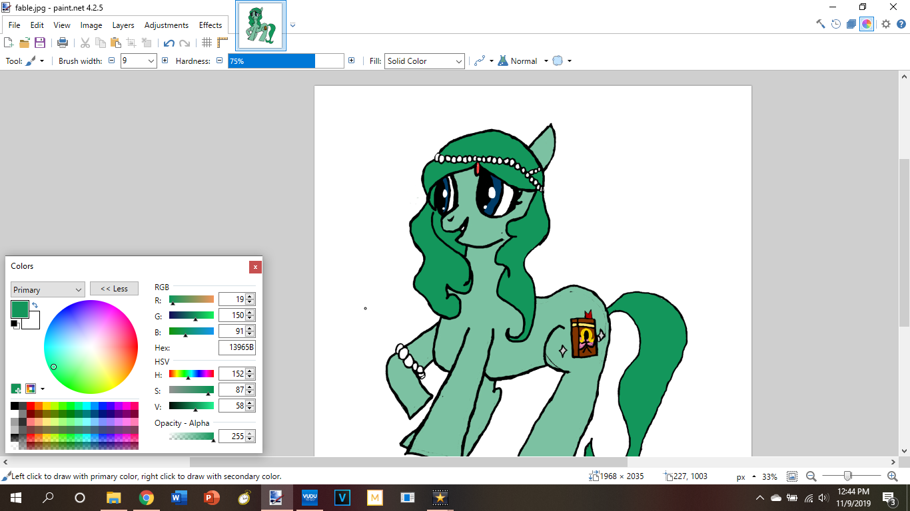This screenshot has height=511, width=910.
Task: Click the Undo arrow icon
Action: 169,43
